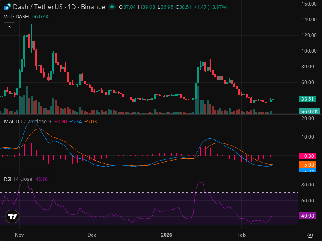
Task: Select the RSI 14 close legend
Action: (x=18, y=179)
